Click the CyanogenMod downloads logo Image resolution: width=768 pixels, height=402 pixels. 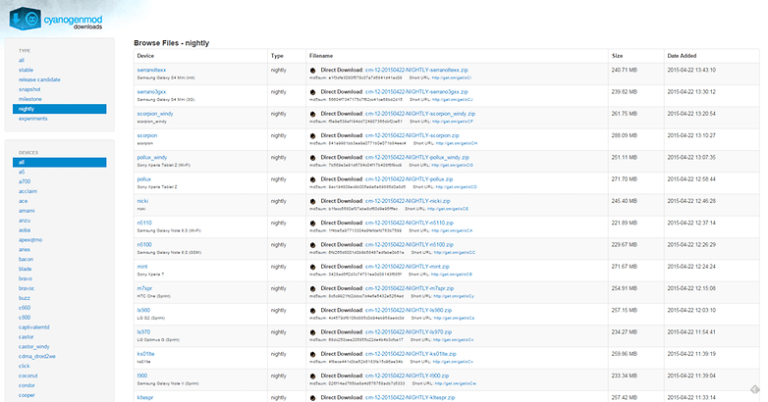pos(55,19)
